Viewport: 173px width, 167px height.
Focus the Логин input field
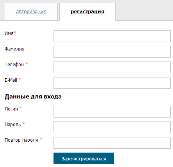point(112,112)
